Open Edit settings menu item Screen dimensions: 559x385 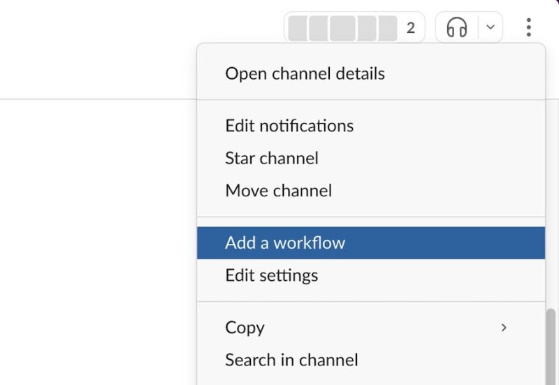[371, 275]
